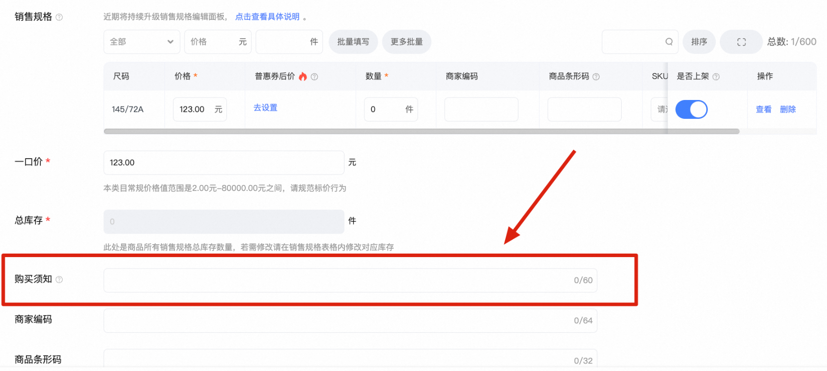Click the 商品条形码 0/32 text field

pos(350,359)
